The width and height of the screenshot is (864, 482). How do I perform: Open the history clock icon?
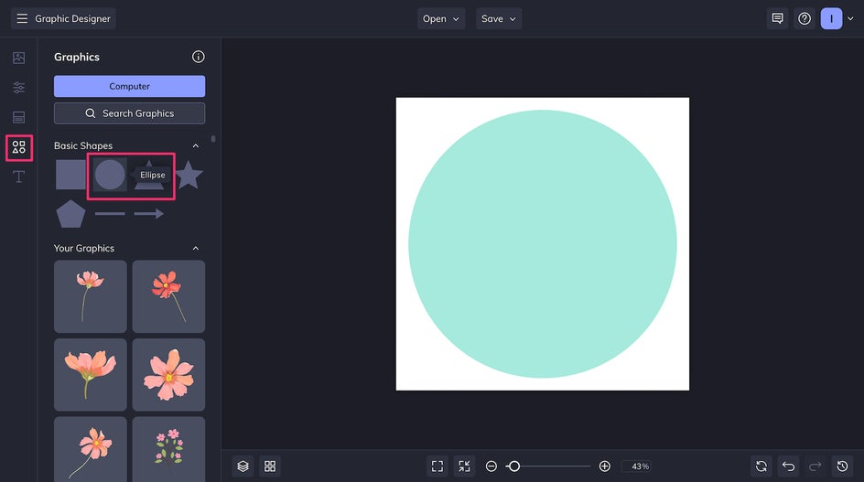pyautogui.click(x=843, y=466)
